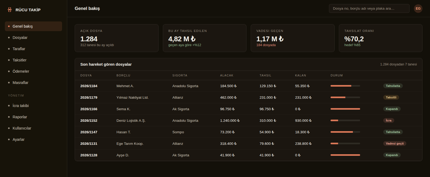The width and height of the screenshot is (430, 177).
Task: Open file 2026/1147
Action: [89, 132]
